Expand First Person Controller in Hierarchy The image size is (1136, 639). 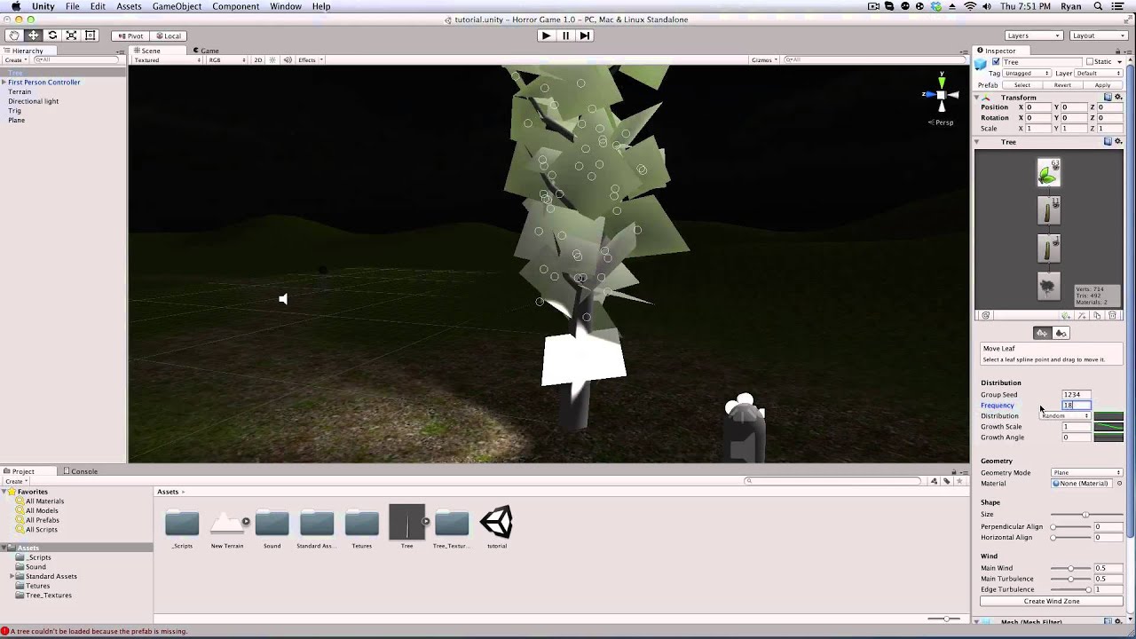4,82
